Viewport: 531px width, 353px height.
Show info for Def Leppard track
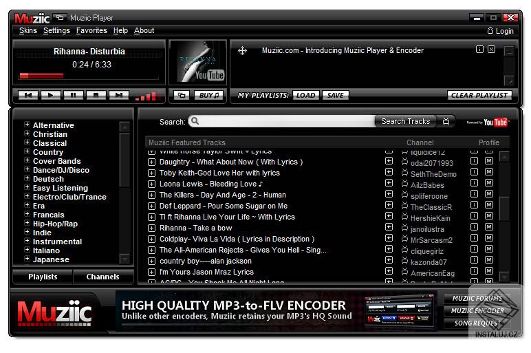tap(474, 205)
